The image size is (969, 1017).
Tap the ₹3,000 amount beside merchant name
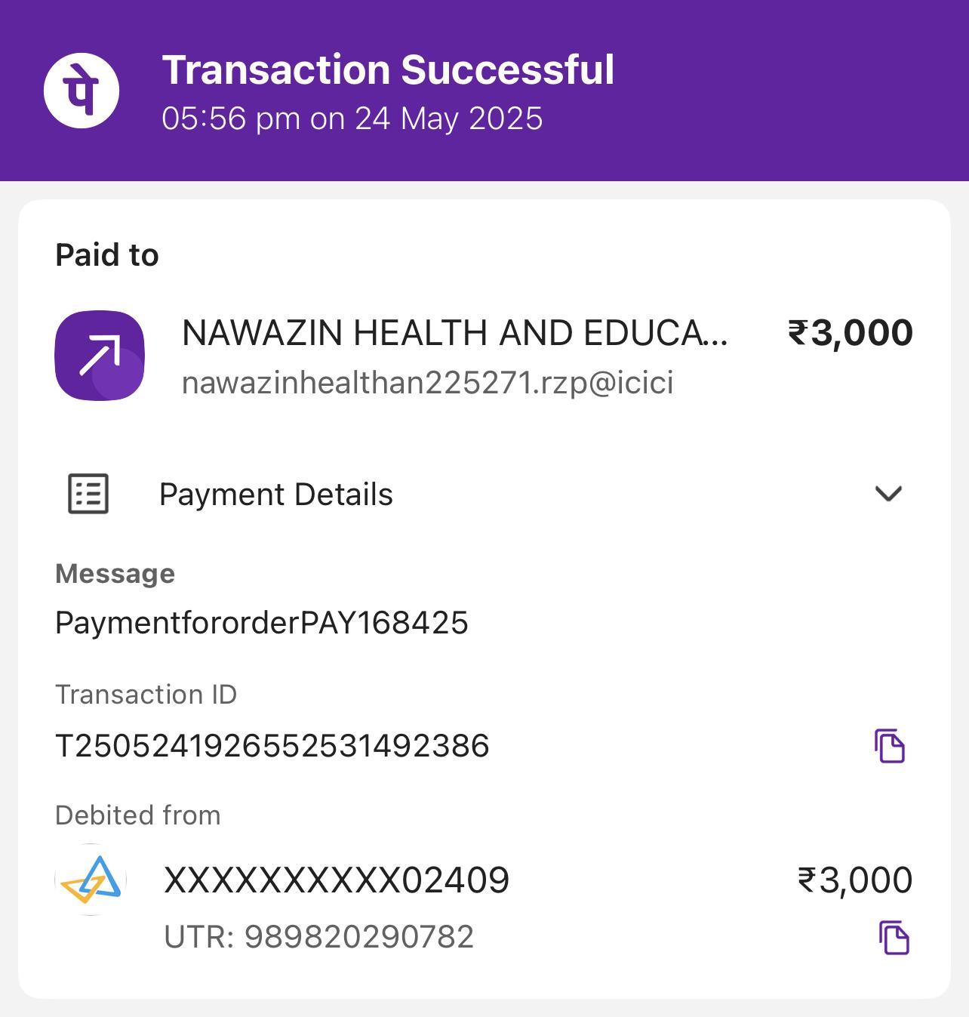[x=851, y=333]
